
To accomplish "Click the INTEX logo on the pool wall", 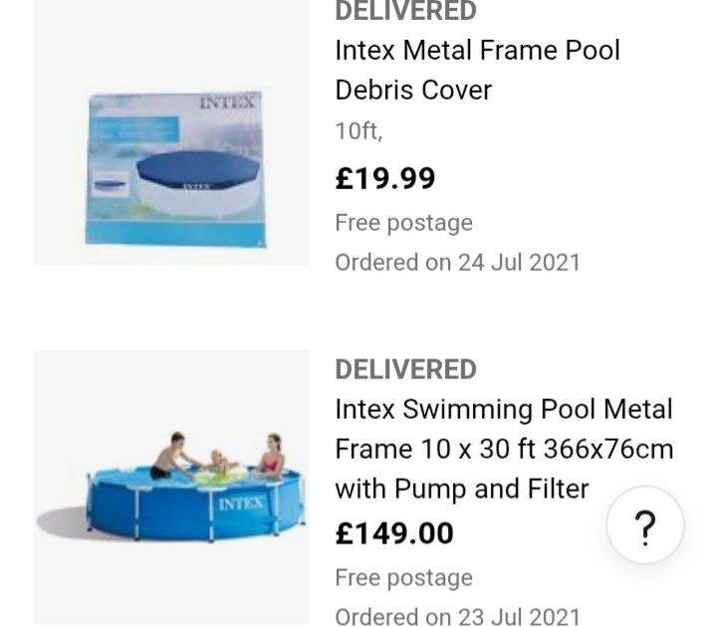I will coord(241,504).
